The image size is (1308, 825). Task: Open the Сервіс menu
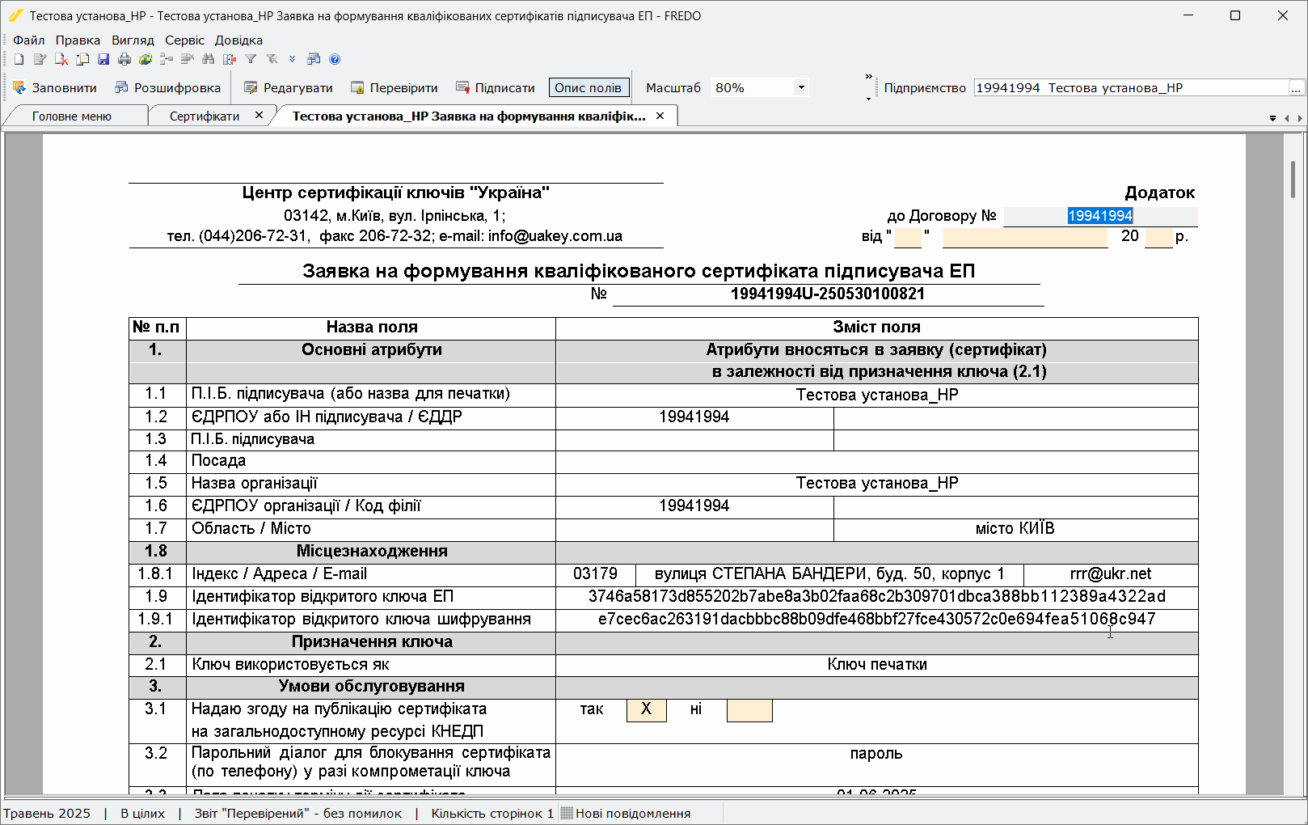184,40
